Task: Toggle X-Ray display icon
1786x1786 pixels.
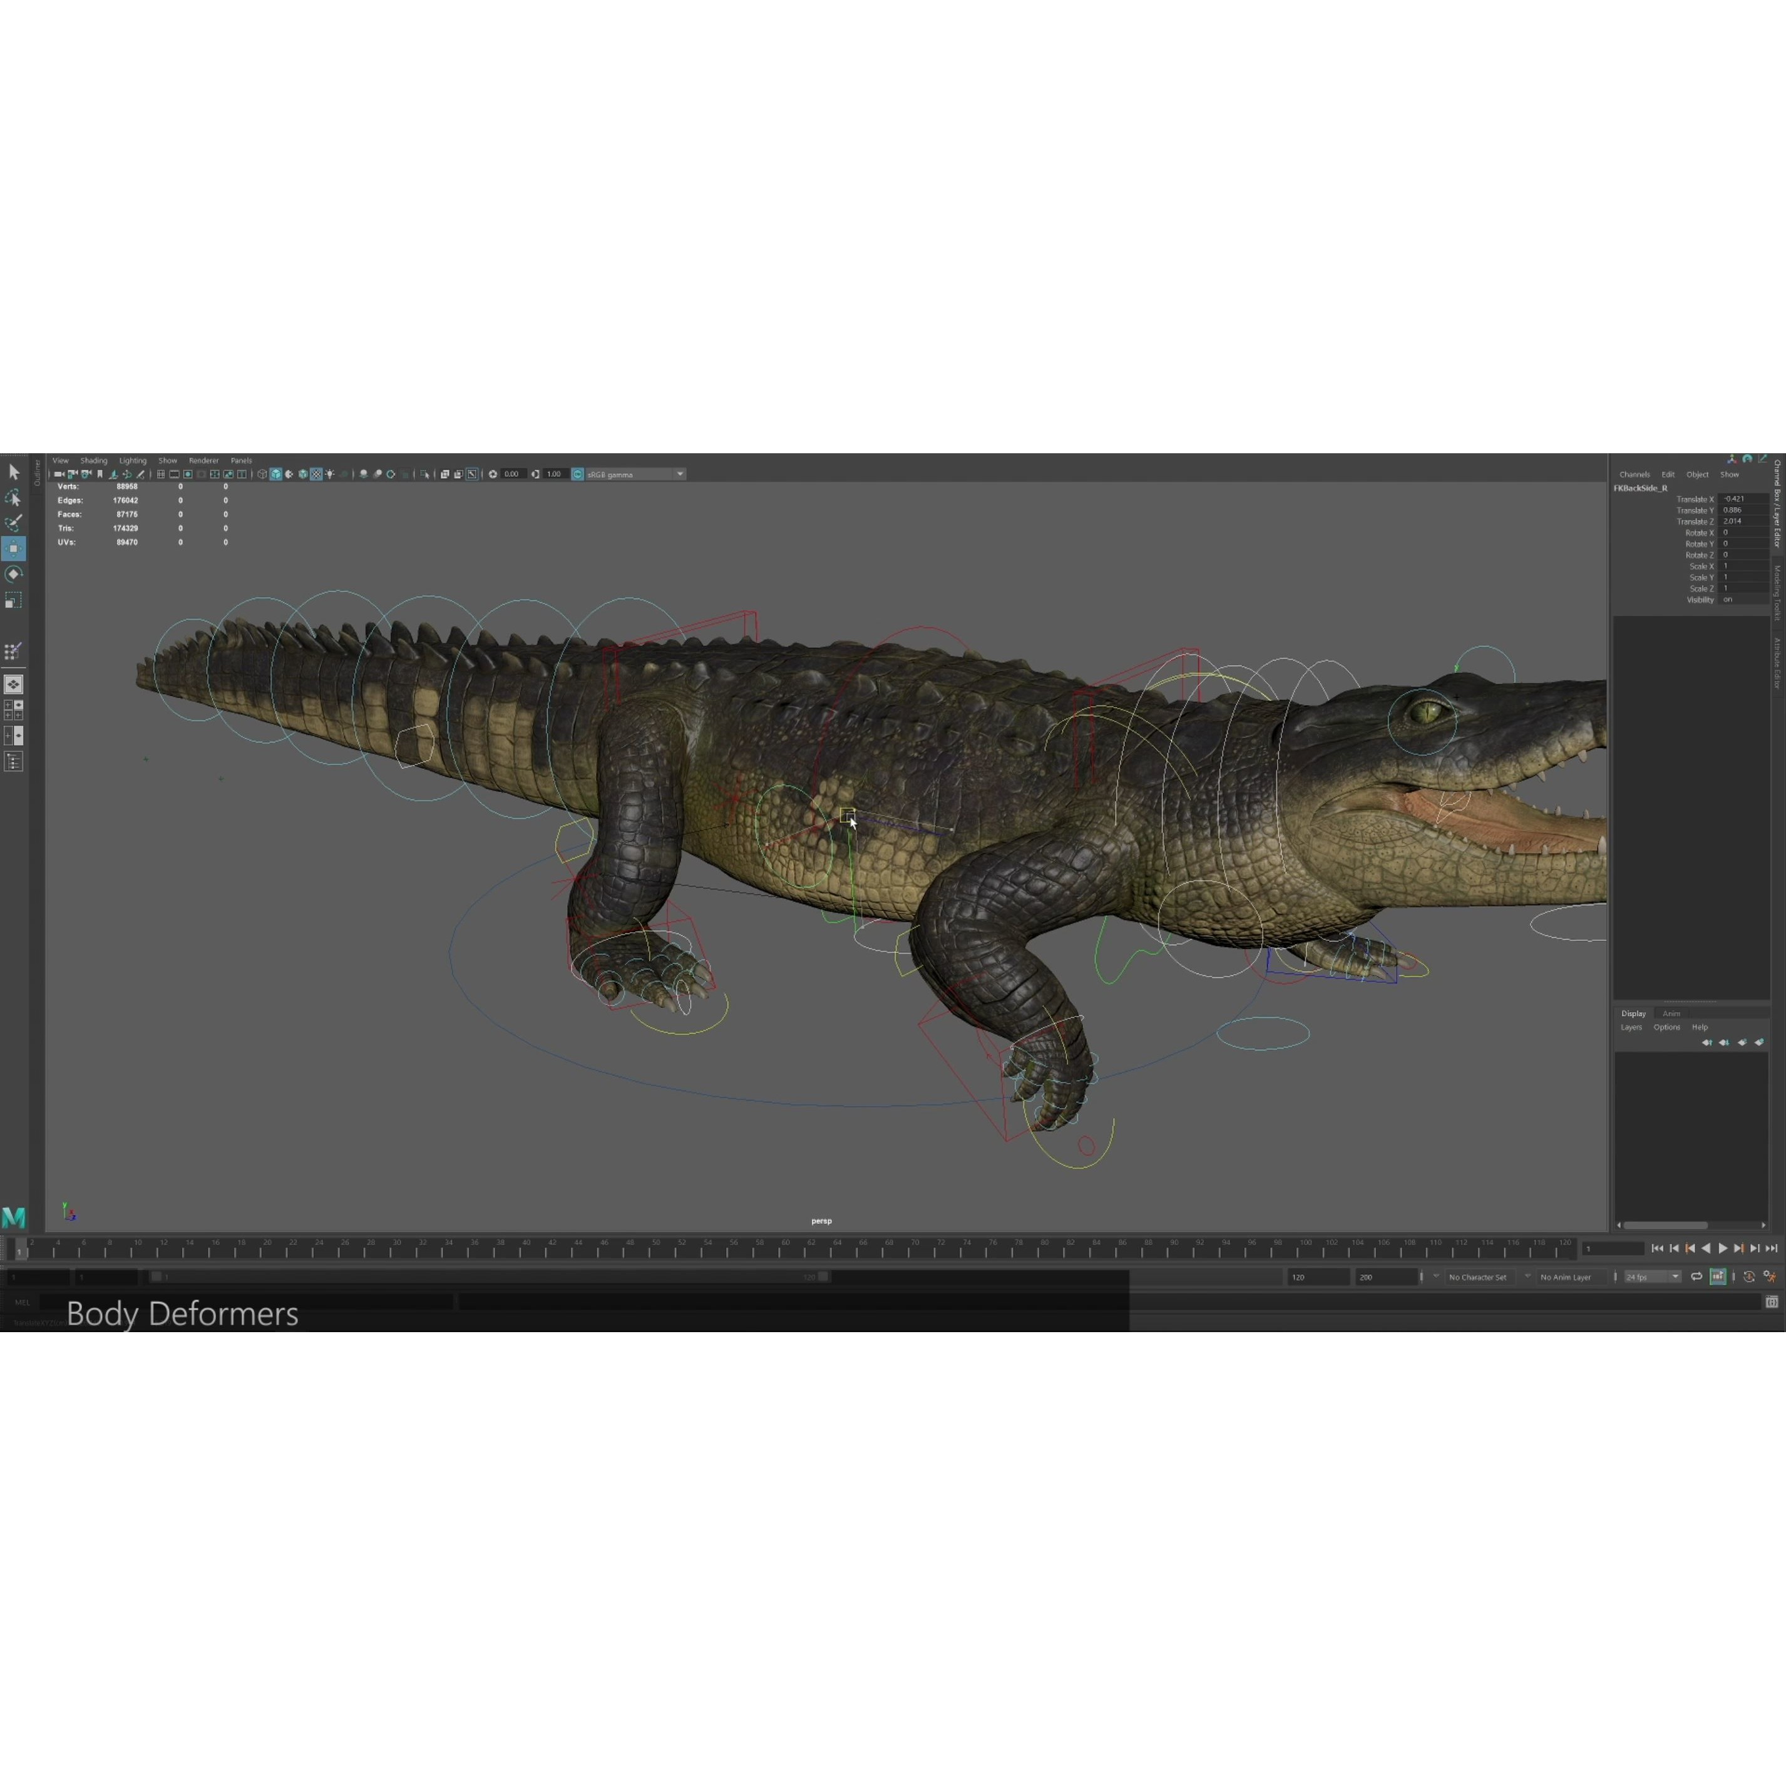Action: (x=444, y=475)
